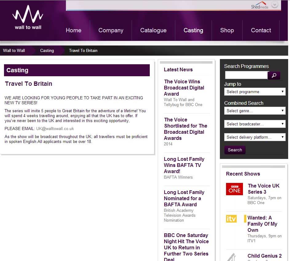The image size is (290, 261).
Task: Click the wall to wall logo
Action: point(28,18)
